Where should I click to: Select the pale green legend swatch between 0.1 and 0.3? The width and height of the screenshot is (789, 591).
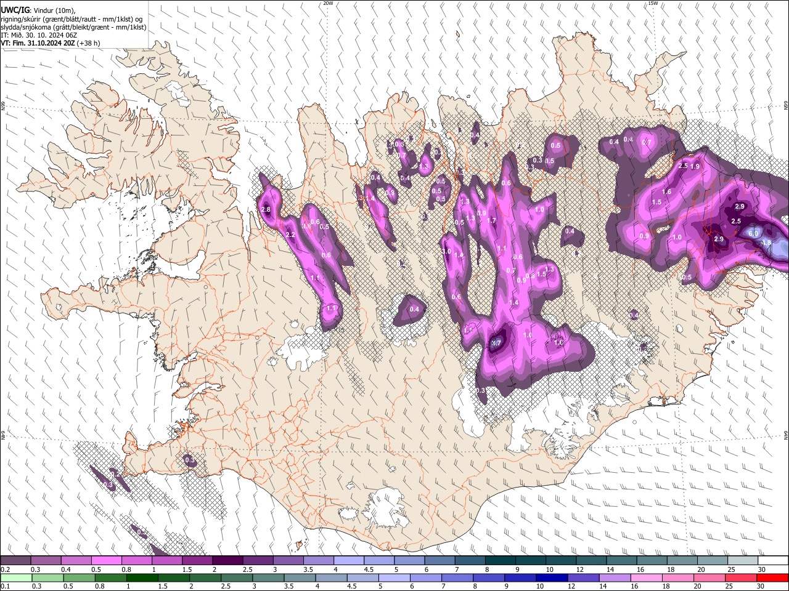(16, 577)
